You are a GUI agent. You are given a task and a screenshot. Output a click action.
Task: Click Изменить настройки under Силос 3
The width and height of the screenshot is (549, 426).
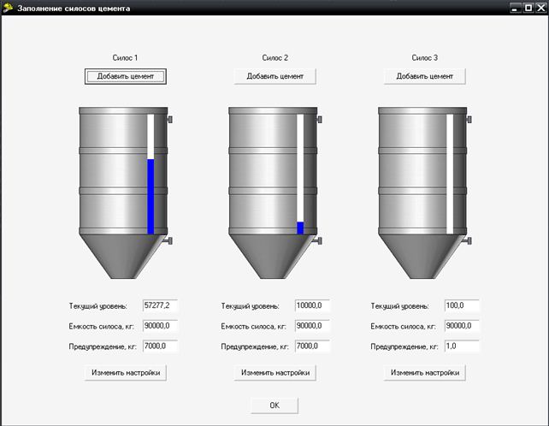click(x=425, y=373)
